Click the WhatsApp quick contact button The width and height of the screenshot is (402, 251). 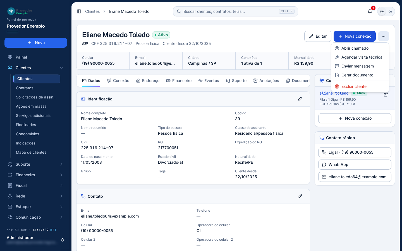pos(355,165)
